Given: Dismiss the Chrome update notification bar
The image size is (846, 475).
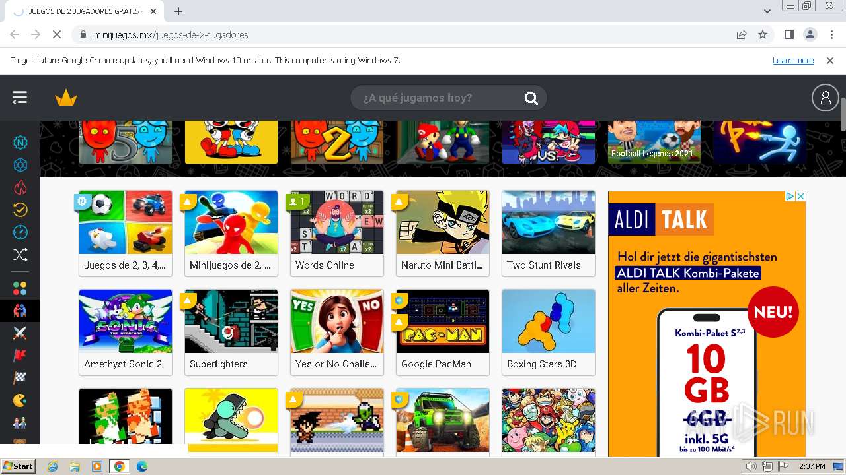Looking at the screenshot, I should [x=830, y=60].
